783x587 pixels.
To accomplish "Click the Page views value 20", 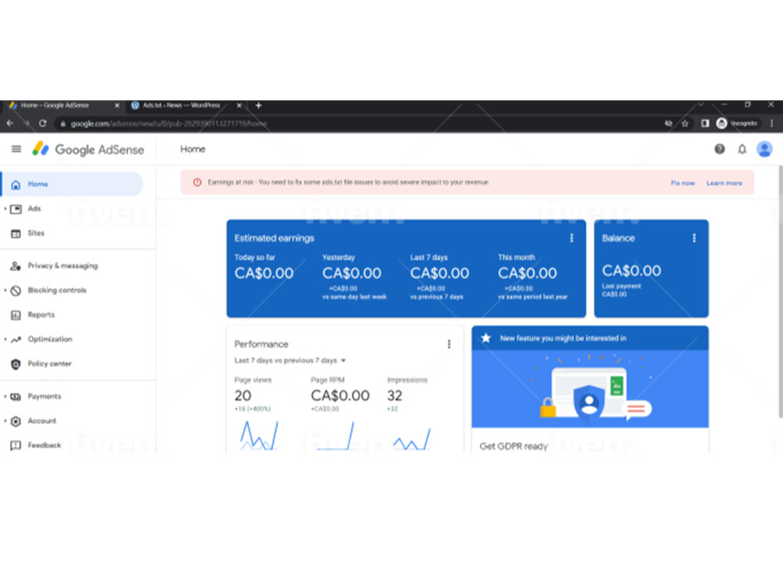I will coord(243,396).
